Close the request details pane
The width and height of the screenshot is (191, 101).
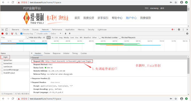click(32, 53)
